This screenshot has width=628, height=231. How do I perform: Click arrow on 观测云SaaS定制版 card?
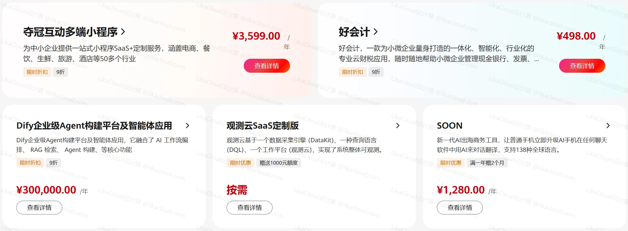pyautogui.click(x=398, y=126)
